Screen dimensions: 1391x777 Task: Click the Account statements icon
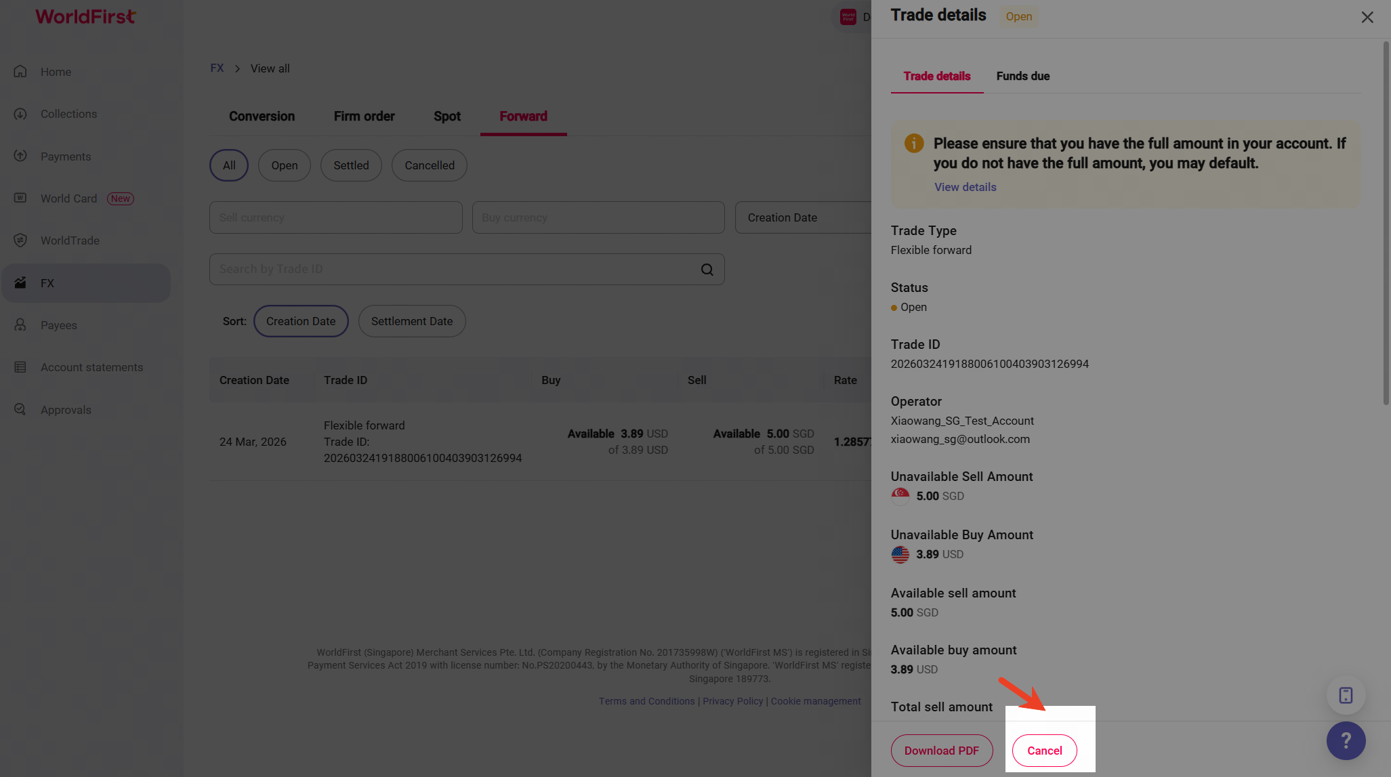20,367
